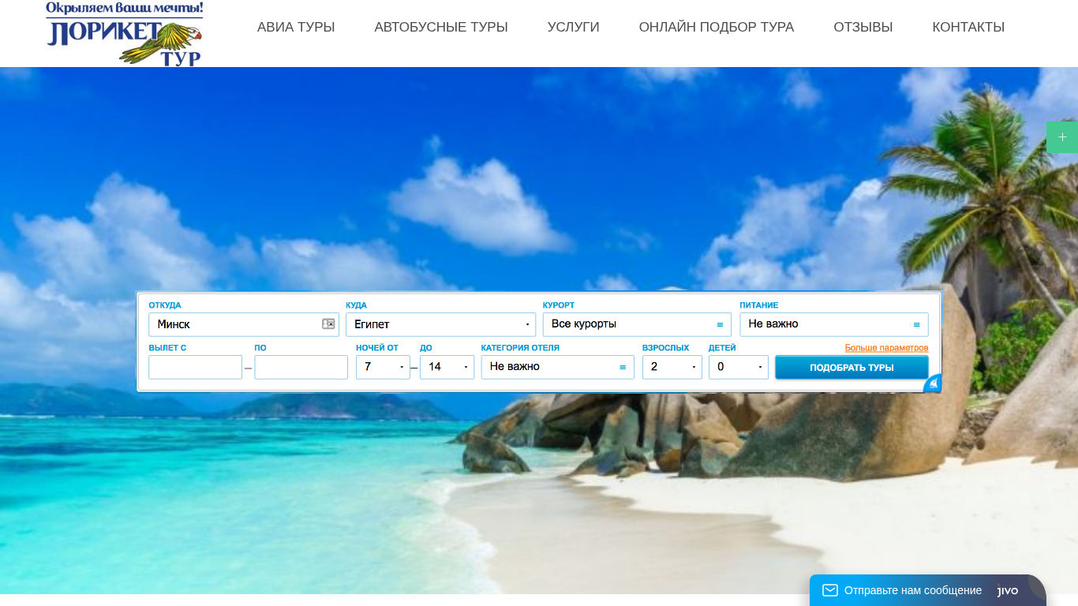Click the list icon in Питание field

917,325
